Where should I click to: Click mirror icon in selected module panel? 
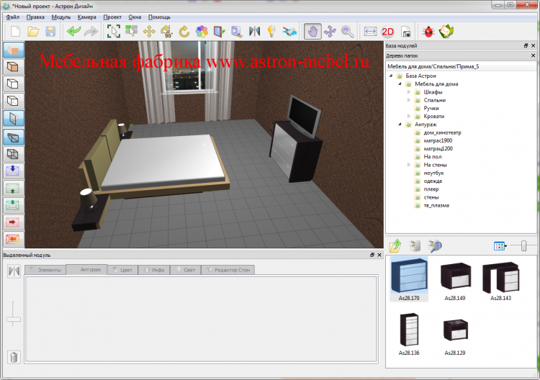pos(14,271)
